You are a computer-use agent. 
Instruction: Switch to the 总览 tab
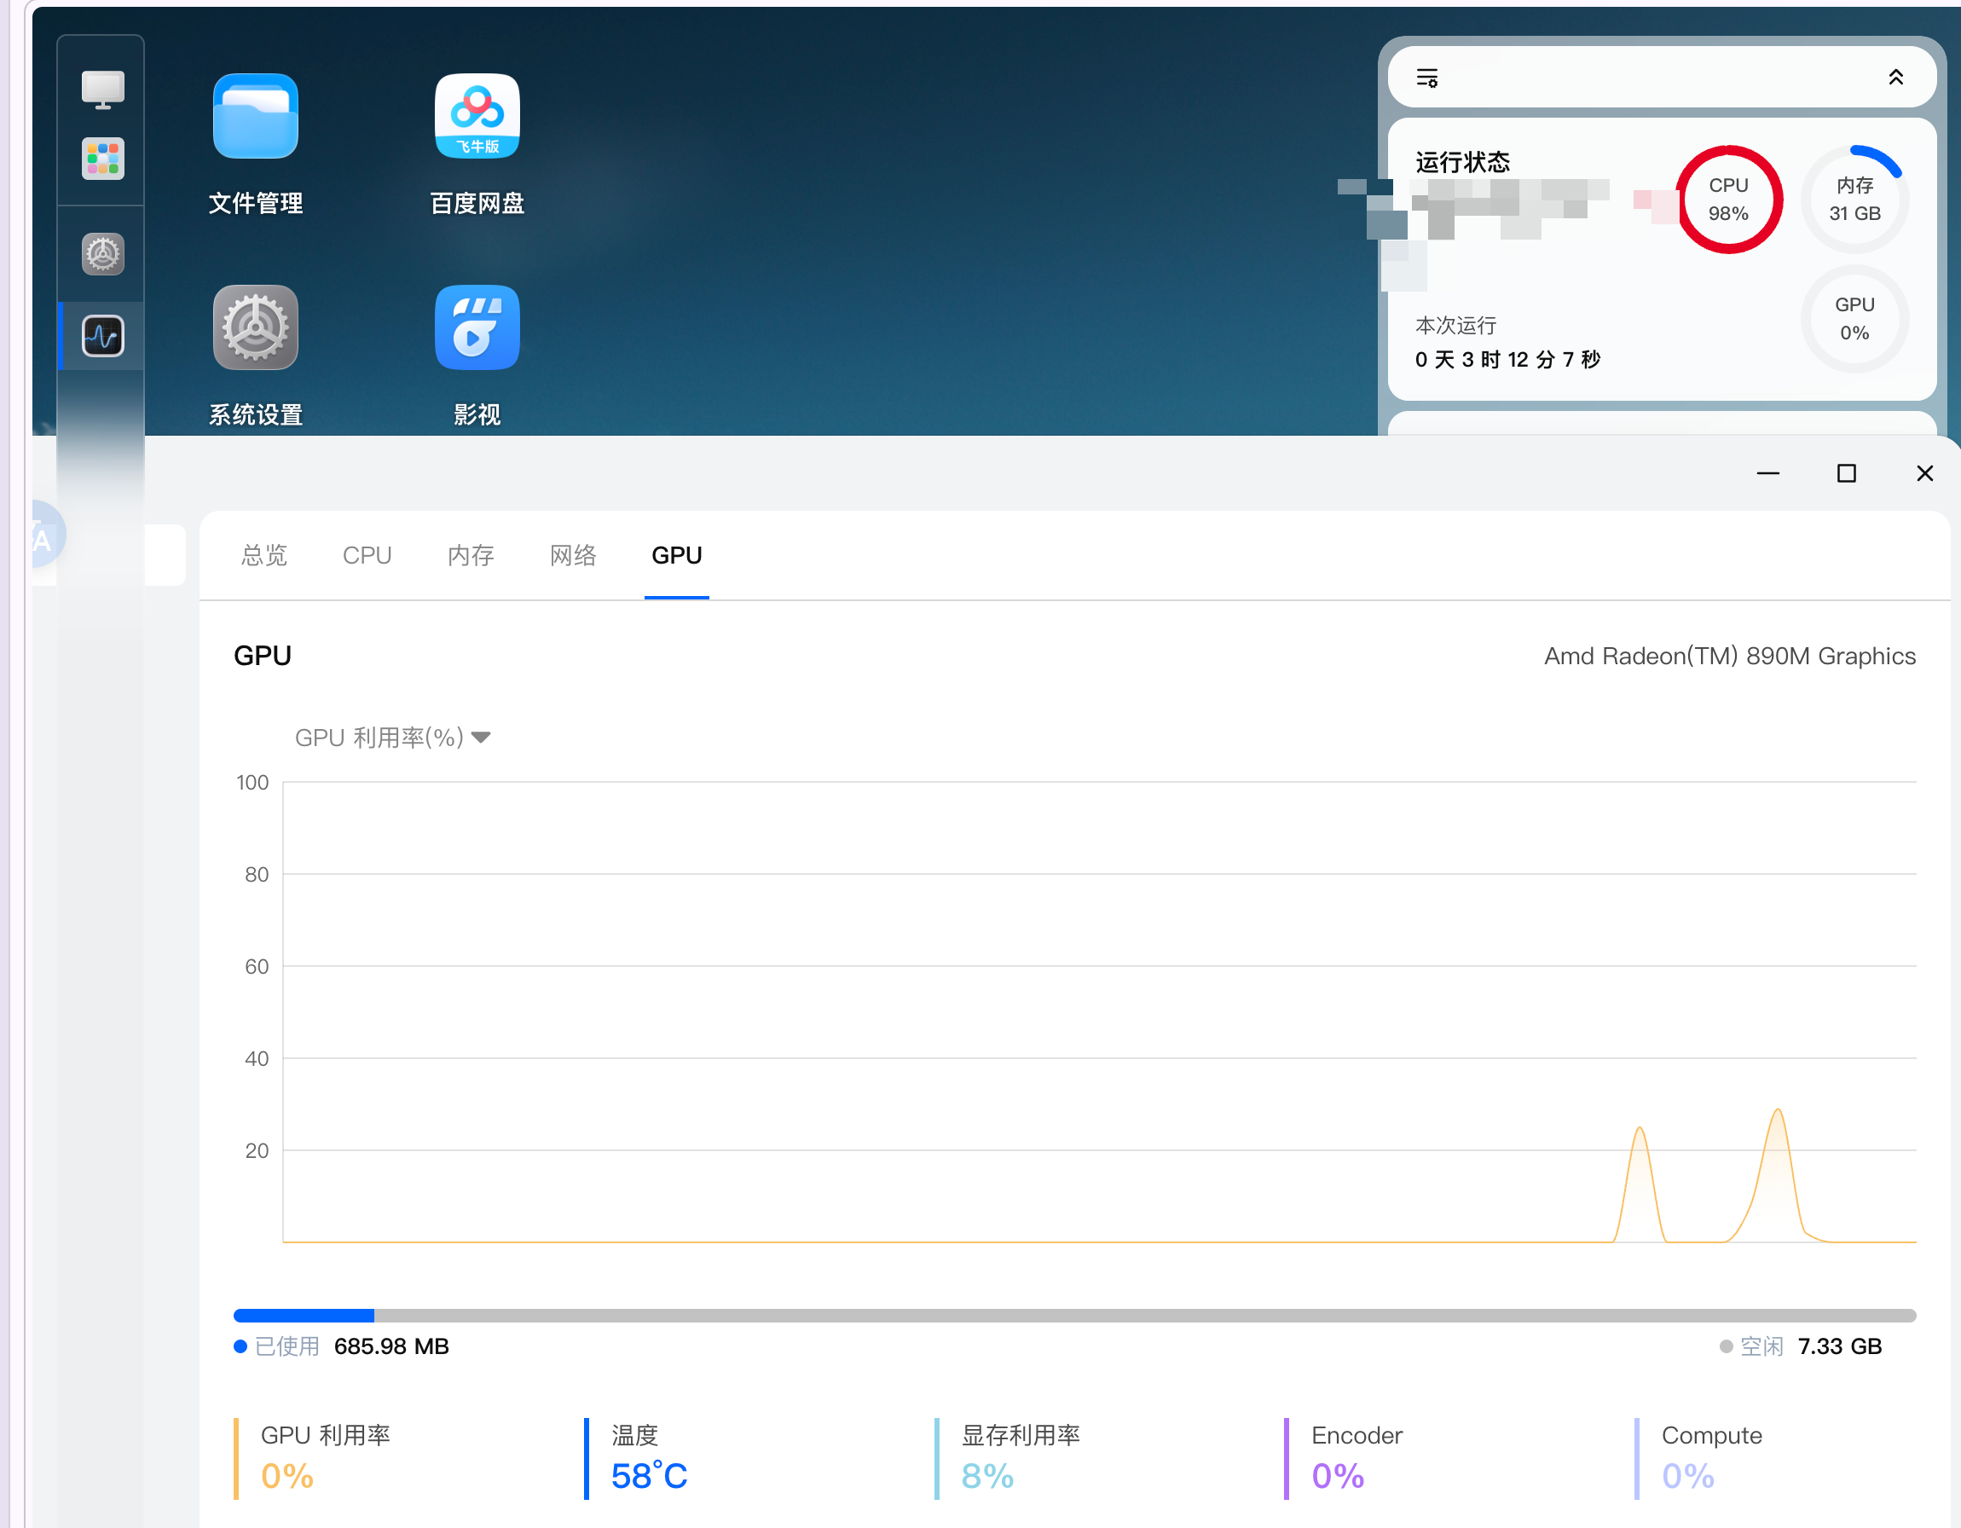(264, 556)
